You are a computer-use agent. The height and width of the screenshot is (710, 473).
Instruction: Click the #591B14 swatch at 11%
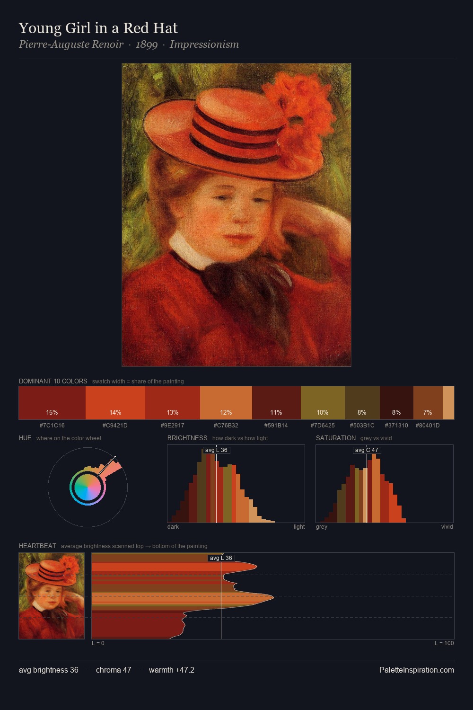coord(276,403)
